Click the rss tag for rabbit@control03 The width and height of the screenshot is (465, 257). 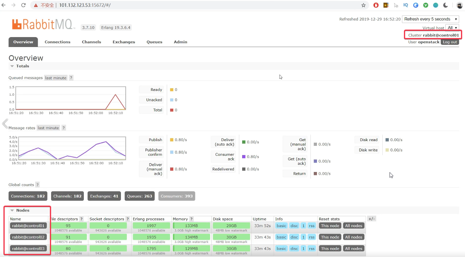[x=312, y=249]
